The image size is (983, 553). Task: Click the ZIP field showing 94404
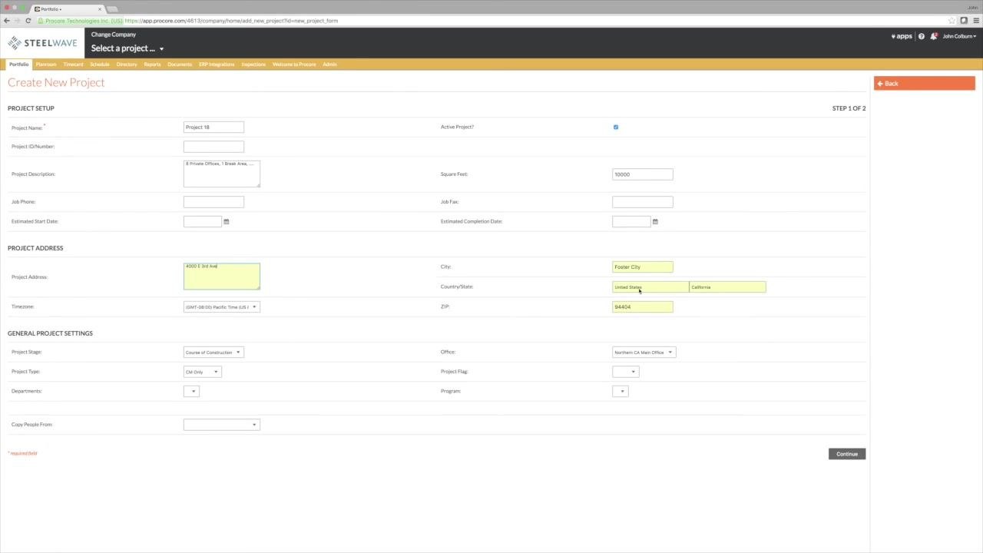[643, 307]
